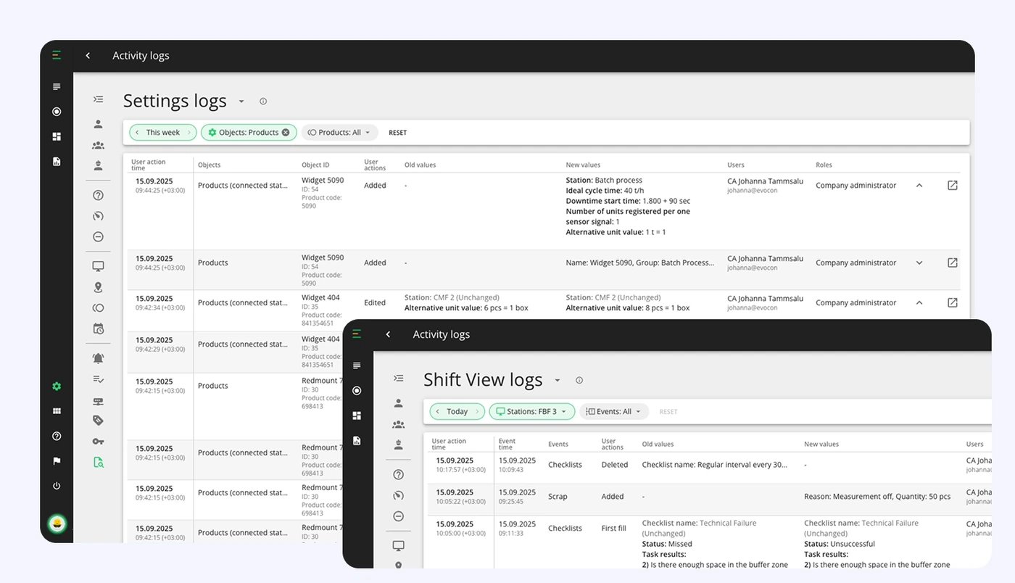Screen dimensions: 1015x583
Task: Open the Products: All dropdown filter
Action: point(339,133)
